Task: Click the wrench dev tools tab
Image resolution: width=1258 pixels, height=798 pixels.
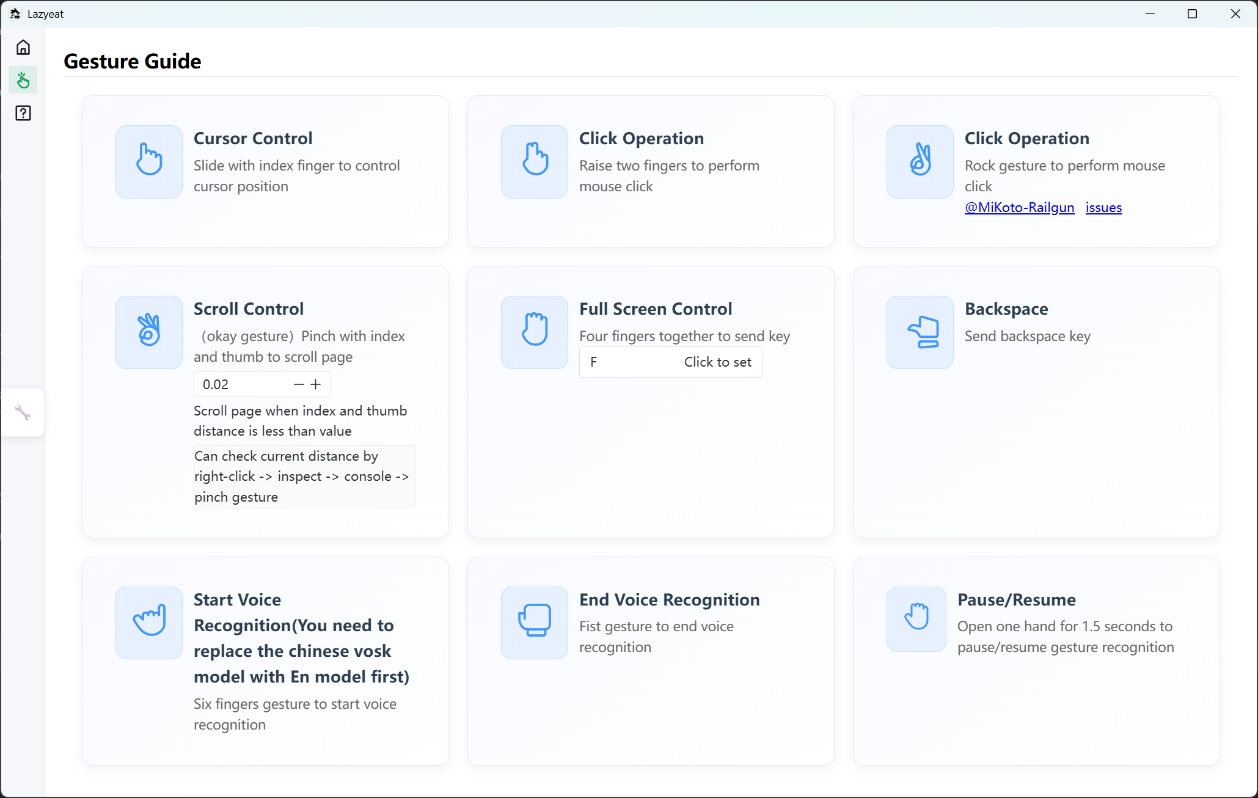Action: point(23,412)
